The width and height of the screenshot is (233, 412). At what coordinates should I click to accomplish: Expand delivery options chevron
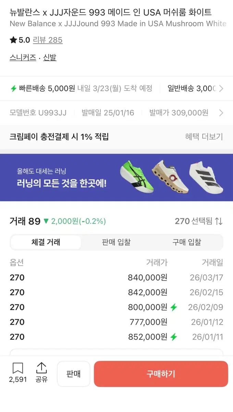coord(221,89)
